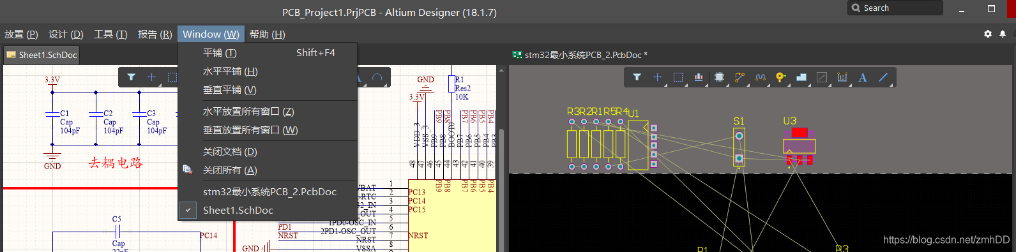Click the schematic toolbar selection filter icon
Screen dimensions: 1016x252
[x=131, y=77]
